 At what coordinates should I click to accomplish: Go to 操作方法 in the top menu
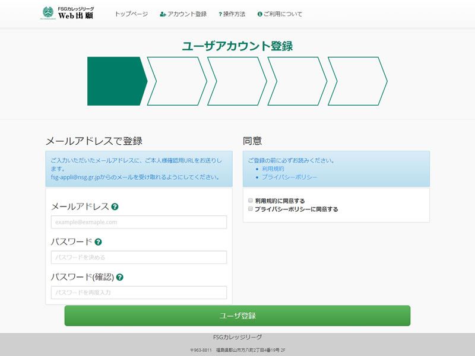click(x=232, y=14)
